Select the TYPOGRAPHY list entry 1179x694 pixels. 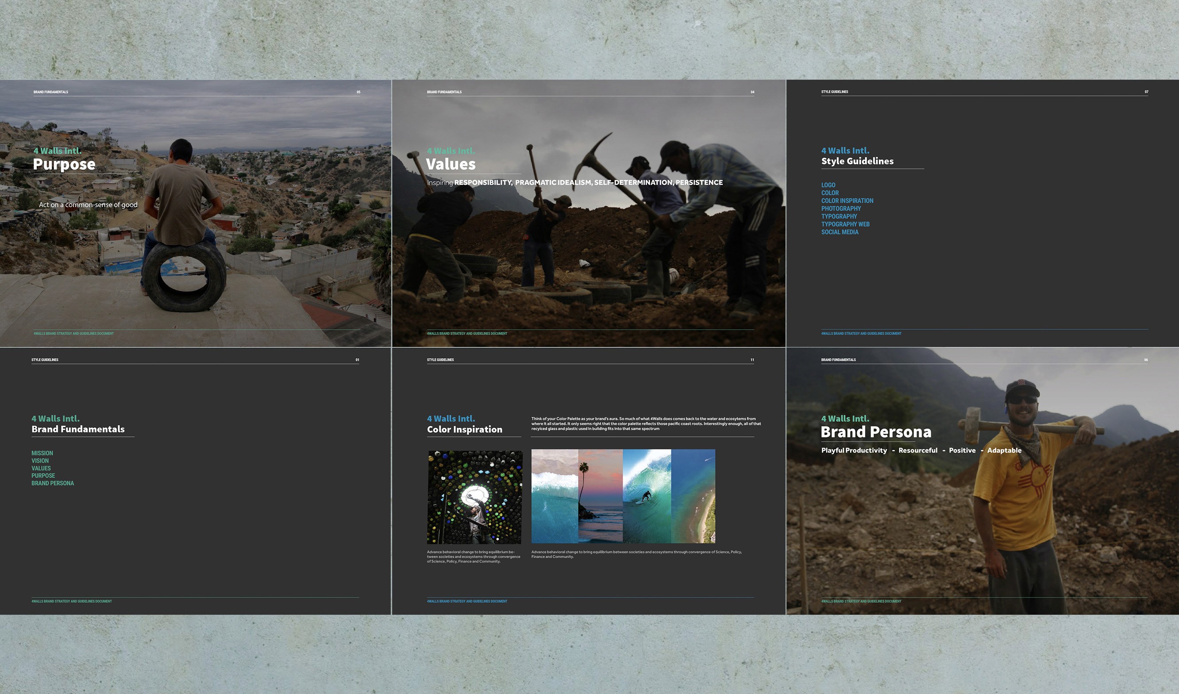click(x=839, y=216)
